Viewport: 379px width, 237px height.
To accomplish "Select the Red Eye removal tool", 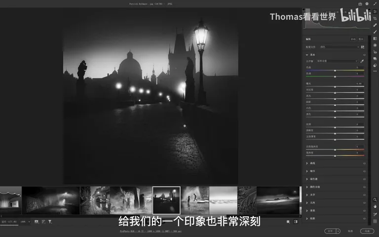I will [375, 52].
